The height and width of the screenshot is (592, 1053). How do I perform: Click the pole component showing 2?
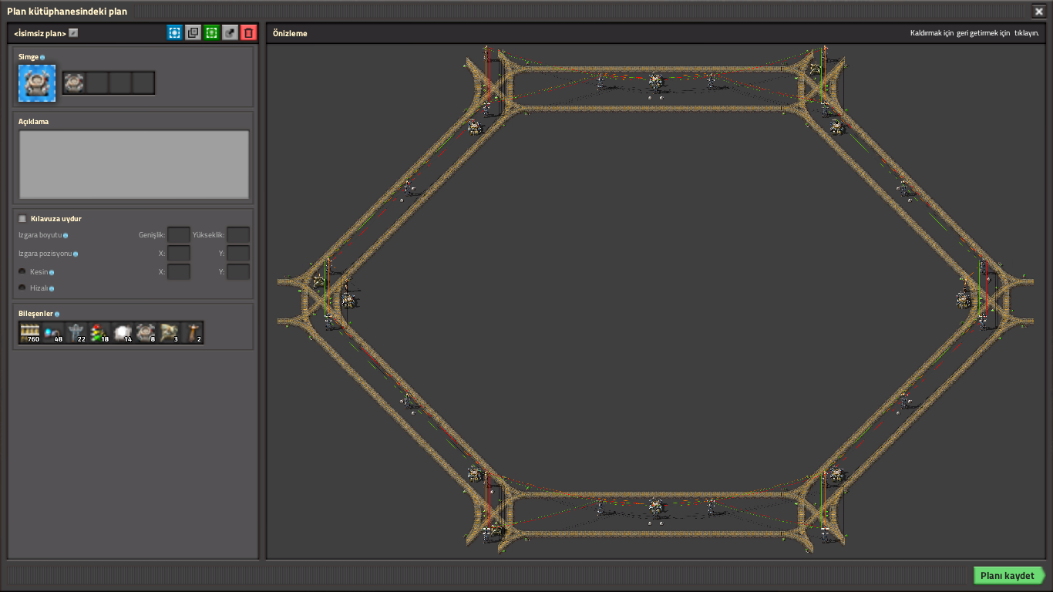click(192, 332)
